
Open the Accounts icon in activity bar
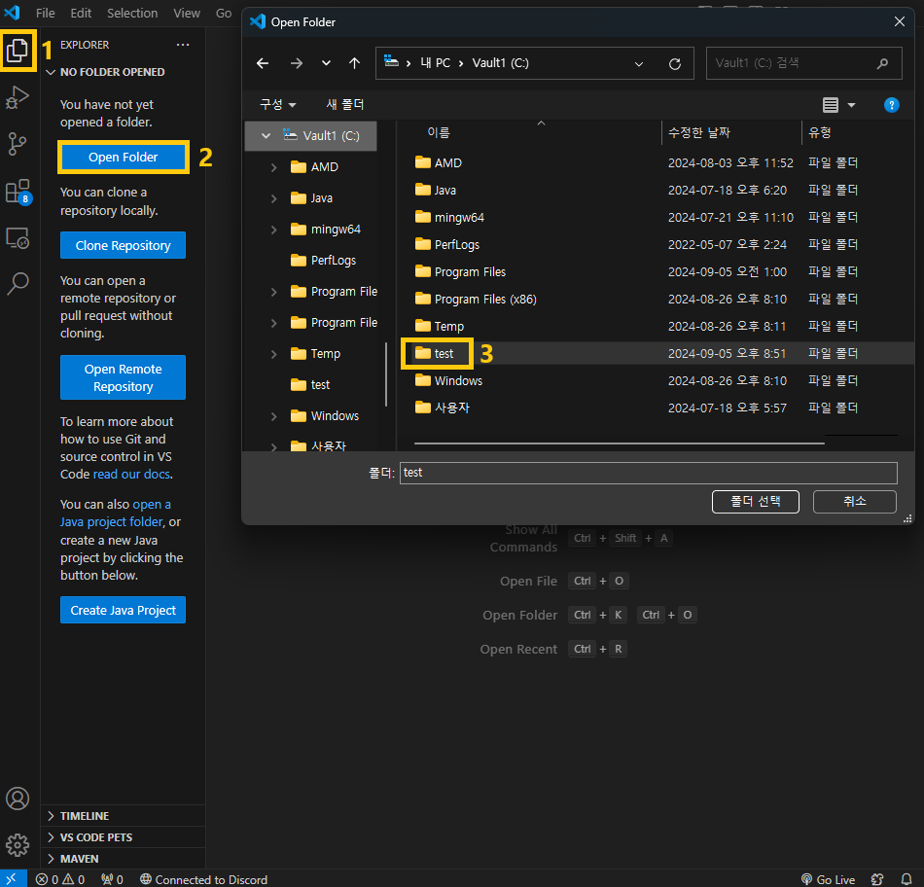pyautogui.click(x=18, y=798)
